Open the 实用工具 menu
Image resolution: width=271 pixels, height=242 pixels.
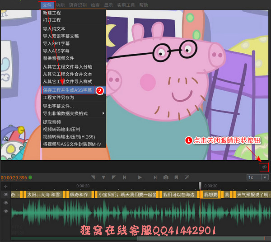click(126, 5)
